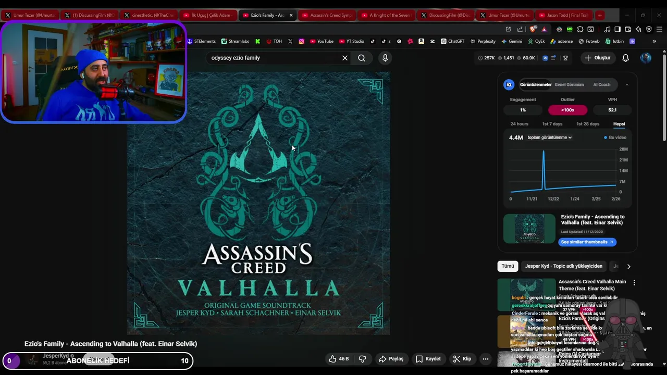Select the Tümü filter chip
This screenshot has width=667, height=375.
click(x=508, y=266)
